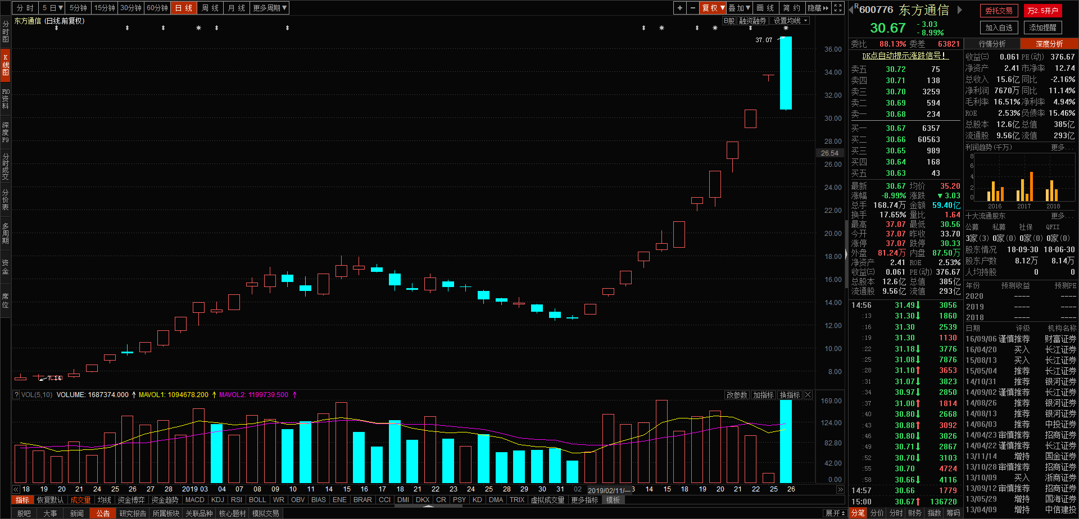Click 委托交易 button
Viewport: 1079px width, 519px height.
pos(999,11)
